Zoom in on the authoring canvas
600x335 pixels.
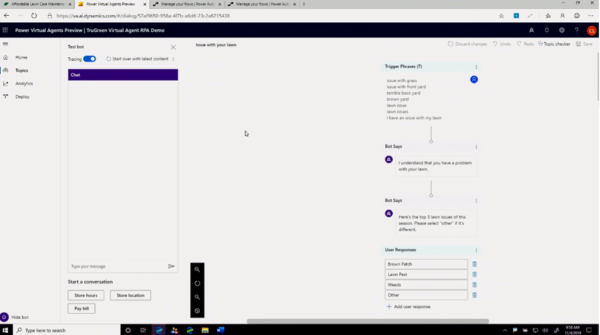click(197, 270)
